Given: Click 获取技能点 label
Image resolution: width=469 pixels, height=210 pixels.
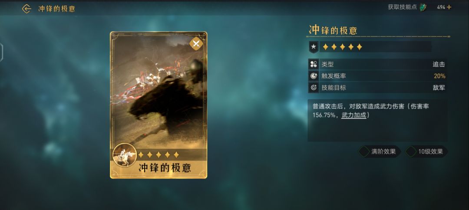Looking at the screenshot, I should 402,7.
